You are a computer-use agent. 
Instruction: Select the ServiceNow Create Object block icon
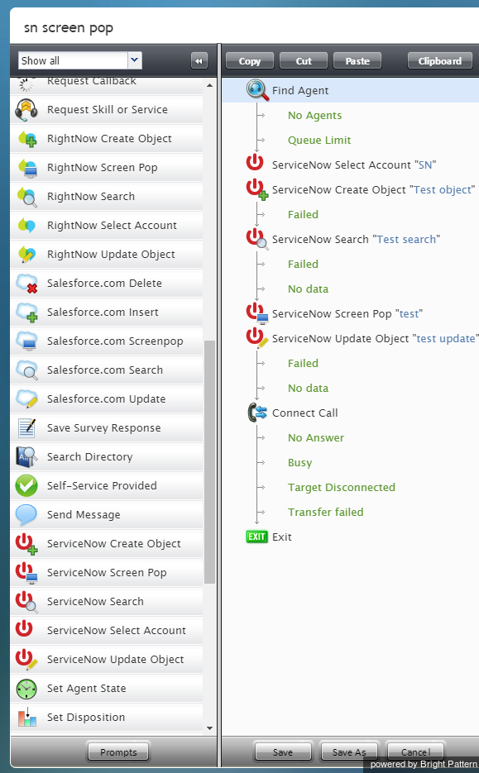pyautogui.click(x=26, y=543)
